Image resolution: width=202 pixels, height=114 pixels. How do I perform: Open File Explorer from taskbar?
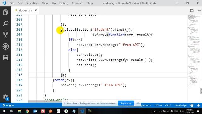pyautogui.click(x=20, y=111)
